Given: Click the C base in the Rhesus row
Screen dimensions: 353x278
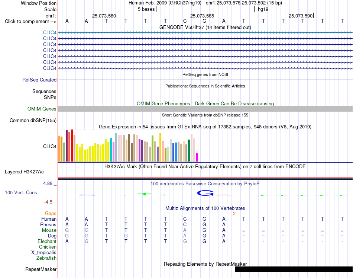Looking at the screenshot, I should (185, 224).
